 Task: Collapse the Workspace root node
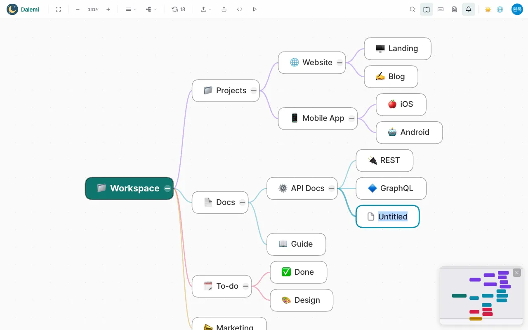[x=167, y=189]
